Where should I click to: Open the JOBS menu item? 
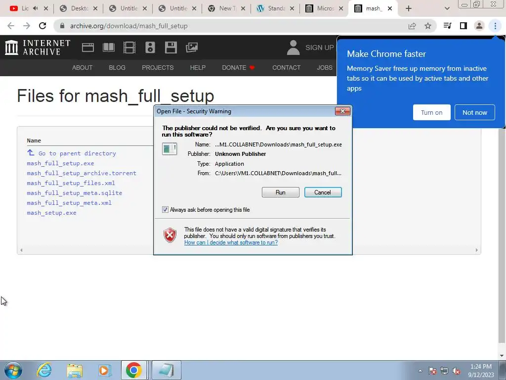click(x=325, y=67)
